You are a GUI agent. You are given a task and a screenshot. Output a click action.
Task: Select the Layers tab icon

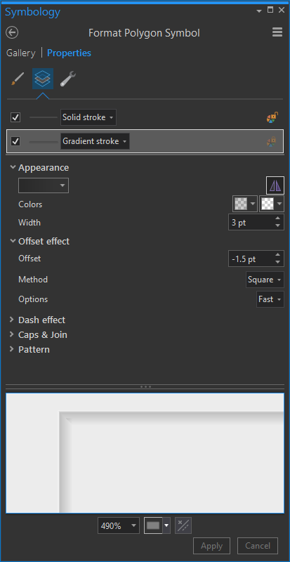pos(43,79)
